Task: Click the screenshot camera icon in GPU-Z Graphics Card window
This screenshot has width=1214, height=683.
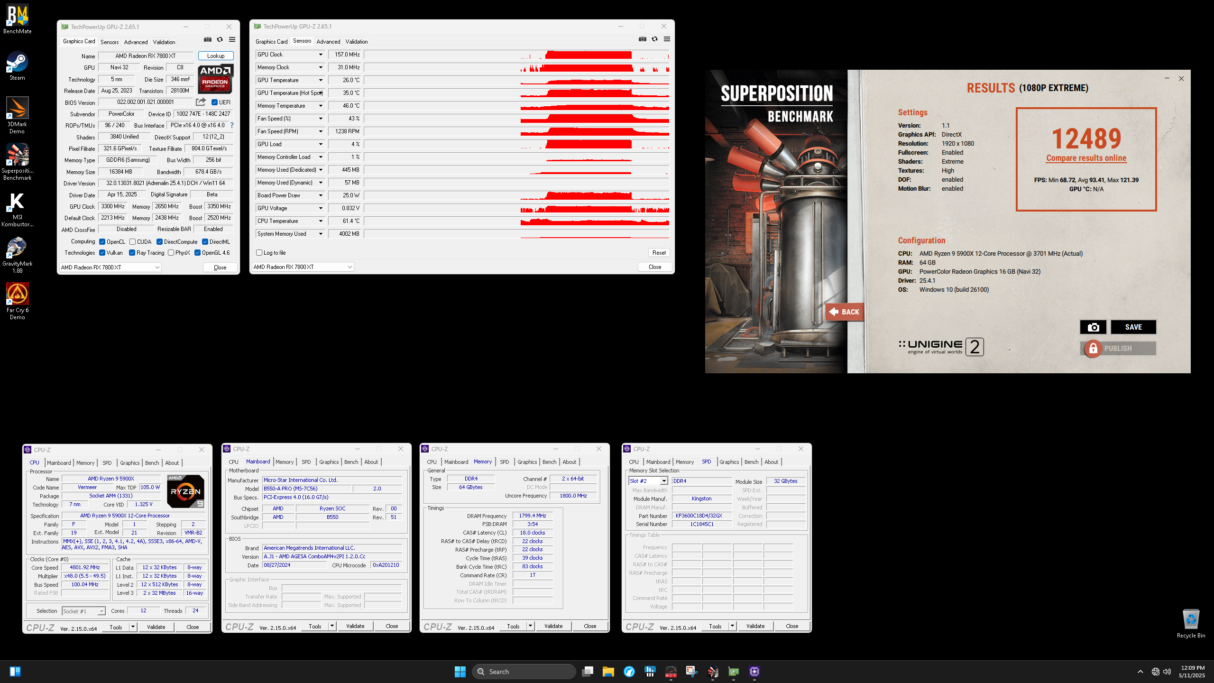Action: [x=208, y=39]
